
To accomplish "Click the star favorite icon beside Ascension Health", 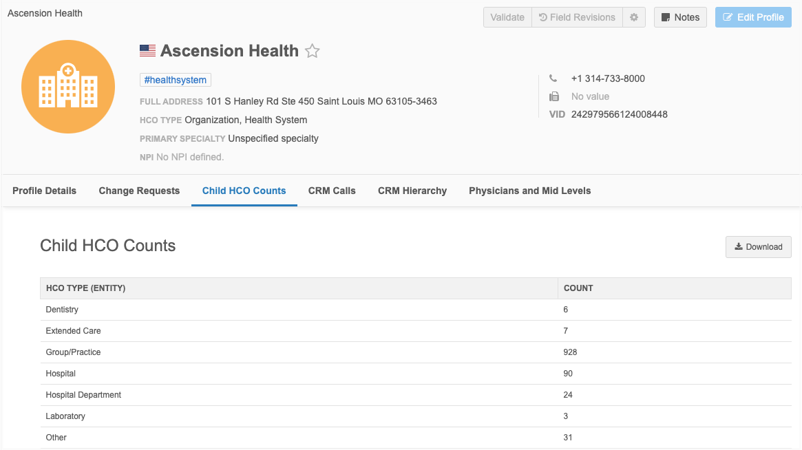I will point(313,51).
